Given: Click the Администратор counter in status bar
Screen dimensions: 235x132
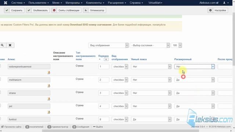Looking at the screenshot, I should [58, 127].
